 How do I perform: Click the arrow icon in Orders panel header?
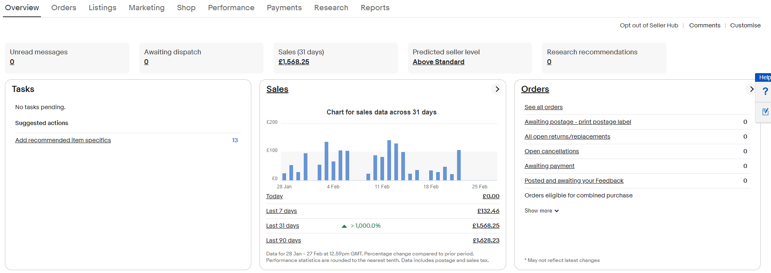751,89
